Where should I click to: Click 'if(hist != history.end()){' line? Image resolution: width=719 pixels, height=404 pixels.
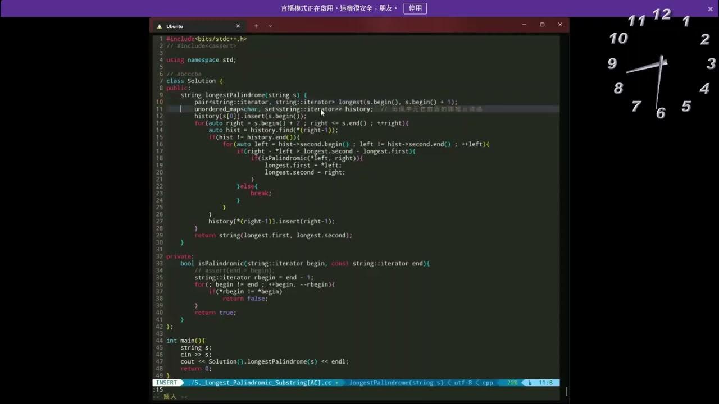[x=254, y=137]
